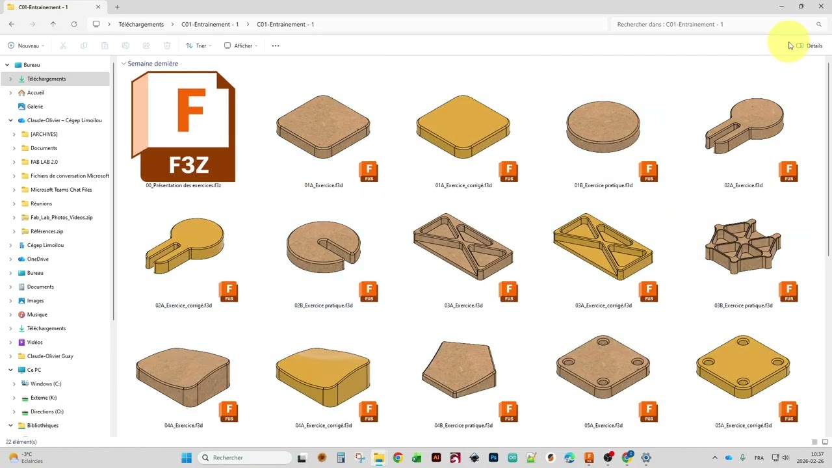Click the file list vertical scrollbar
The image size is (832, 468).
[829, 159]
